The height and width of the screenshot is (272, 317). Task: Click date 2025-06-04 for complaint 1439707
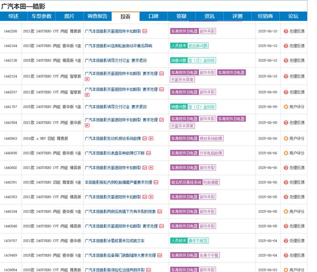pos(268,241)
